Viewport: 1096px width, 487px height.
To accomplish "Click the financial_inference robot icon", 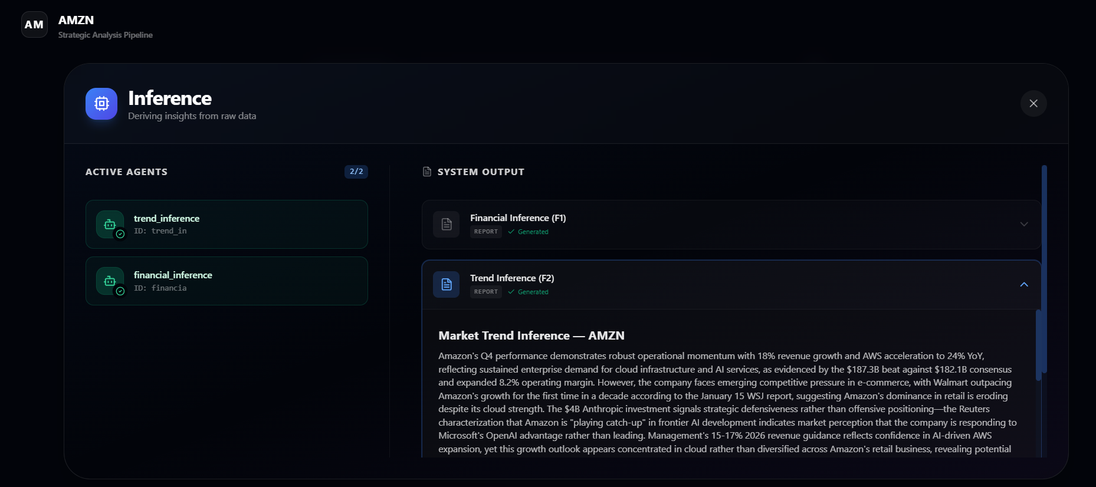I will pos(110,281).
